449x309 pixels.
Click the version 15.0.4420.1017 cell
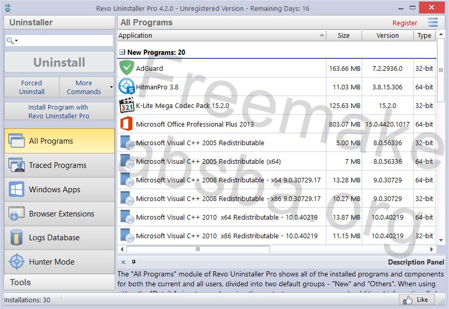[x=387, y=124]
